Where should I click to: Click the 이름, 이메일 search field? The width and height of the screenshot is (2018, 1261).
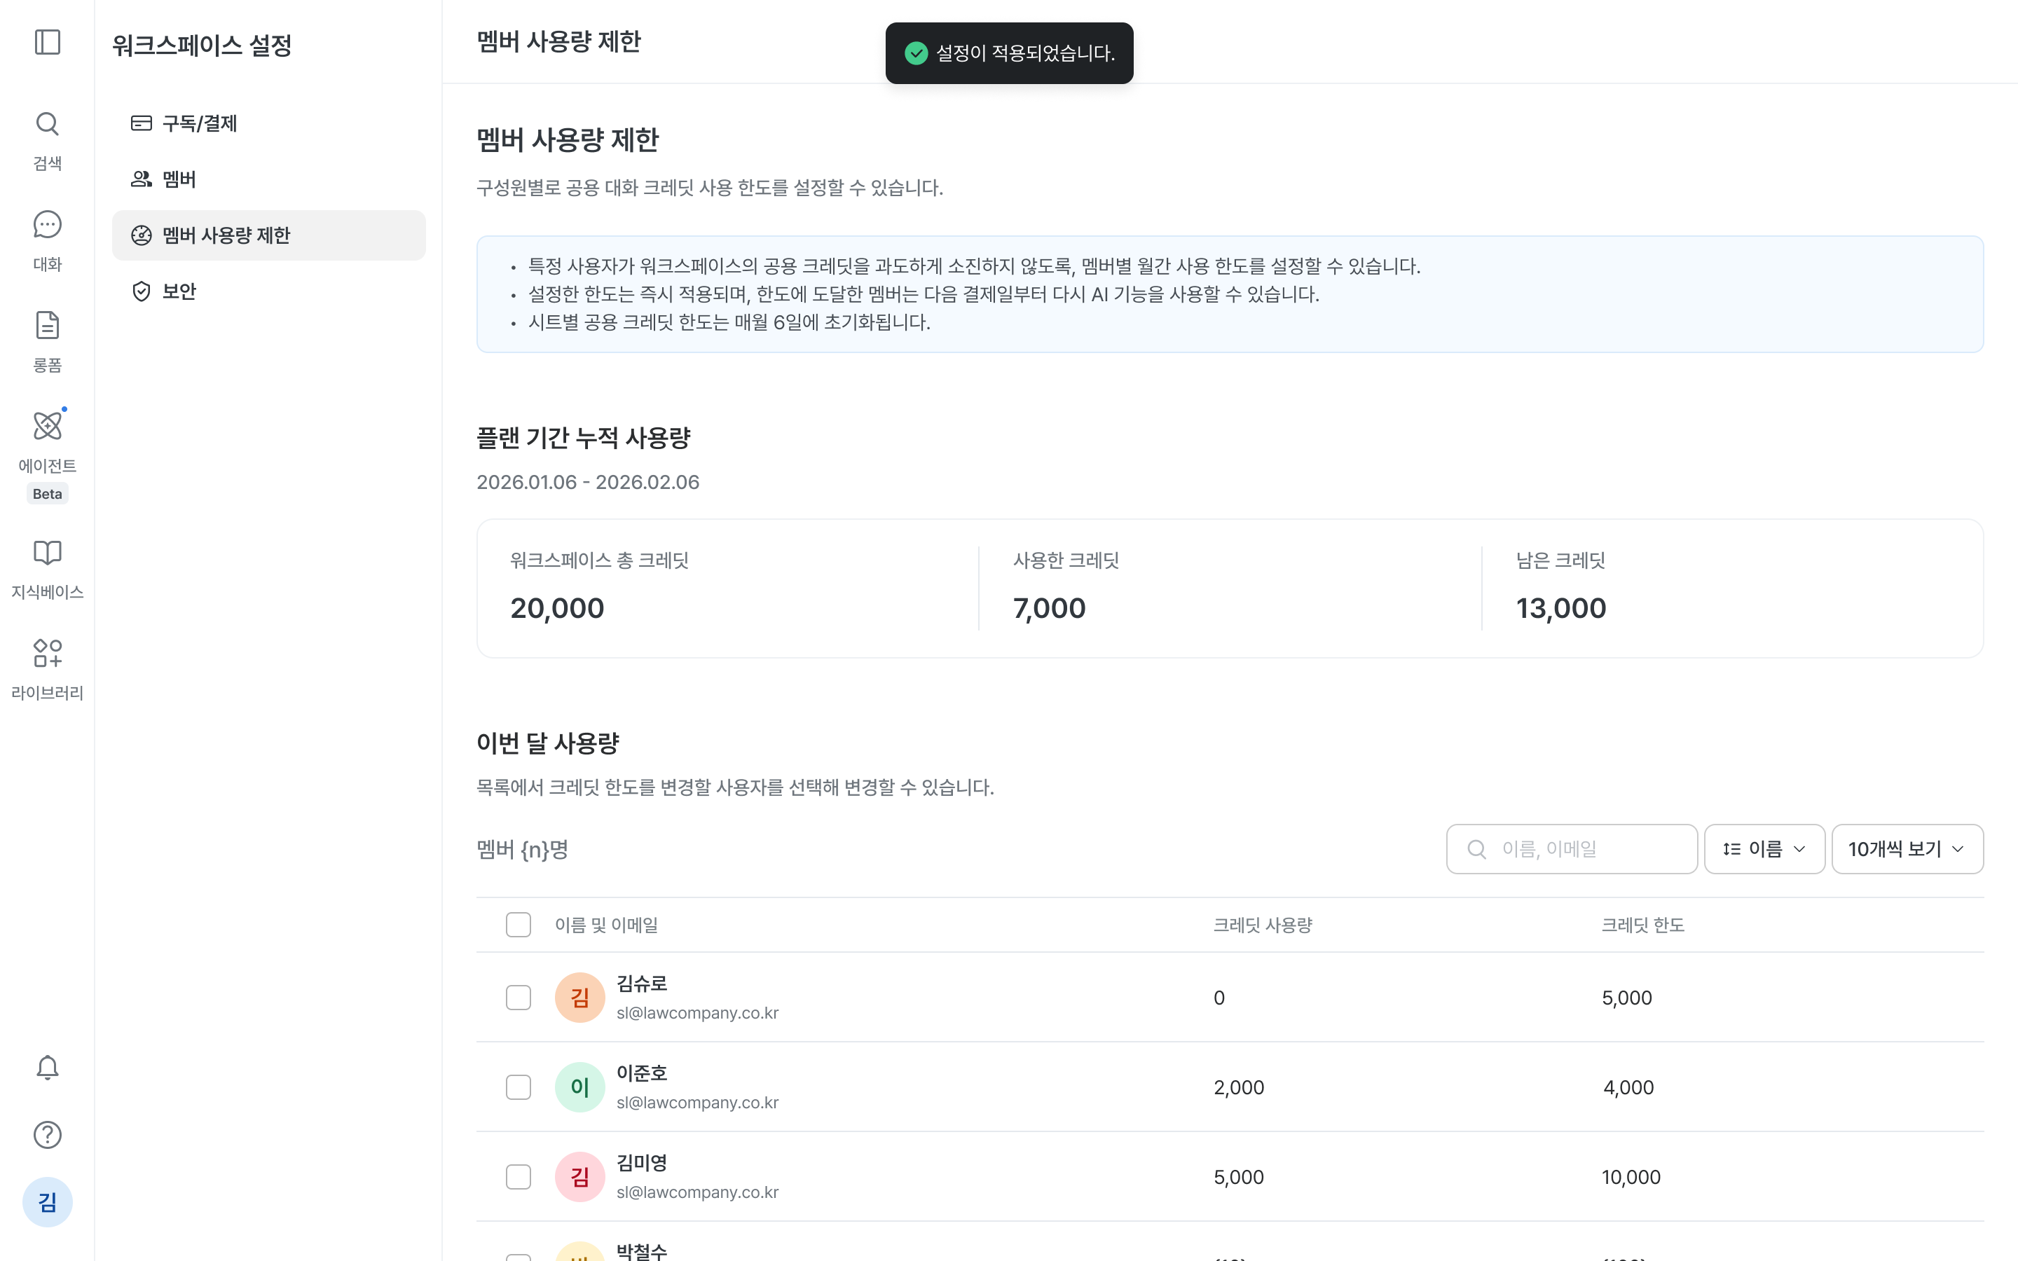[1571, 849]
